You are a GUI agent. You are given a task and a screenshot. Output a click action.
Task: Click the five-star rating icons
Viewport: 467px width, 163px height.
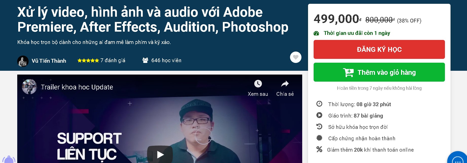88,60
